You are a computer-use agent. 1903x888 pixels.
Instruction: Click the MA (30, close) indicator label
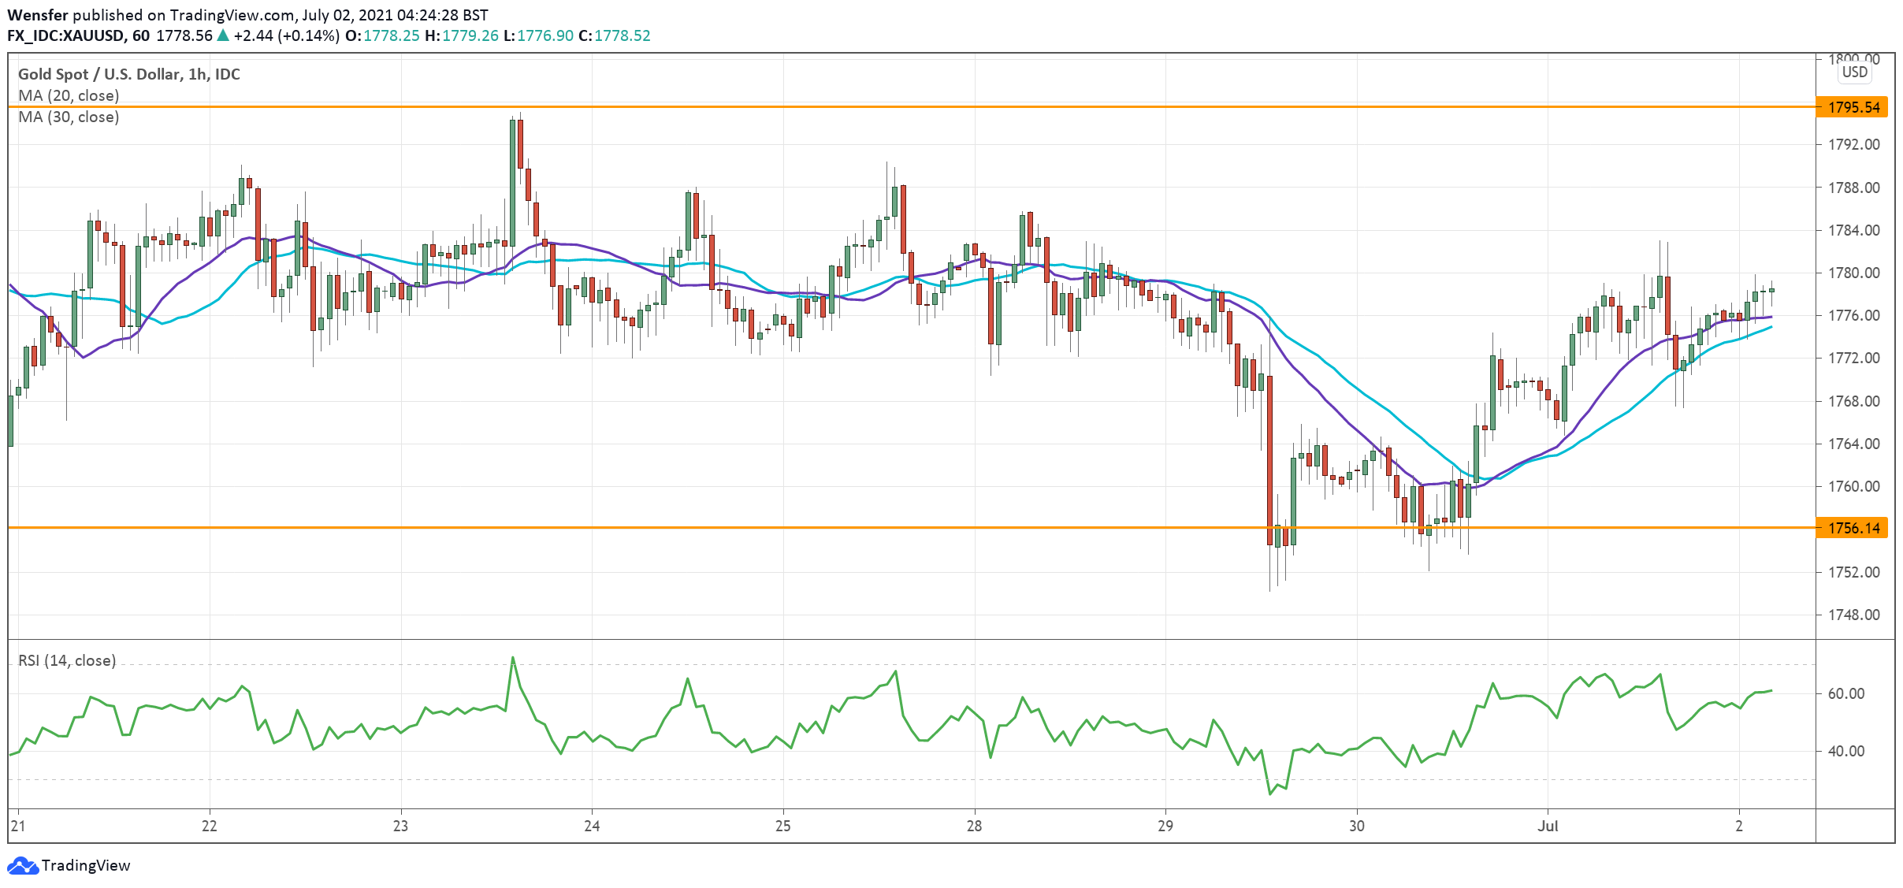click(x=69, y=117)
